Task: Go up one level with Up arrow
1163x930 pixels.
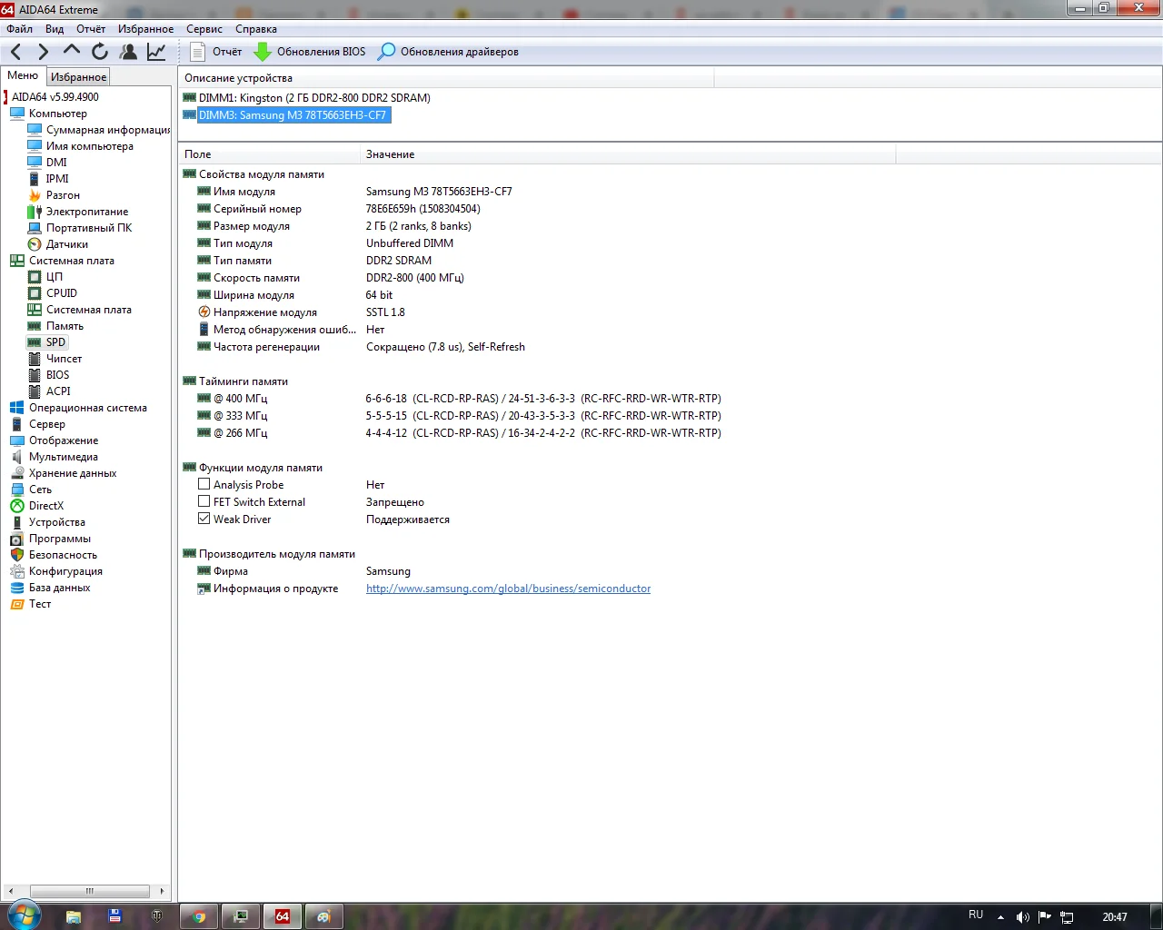Action: pos(71,51)
